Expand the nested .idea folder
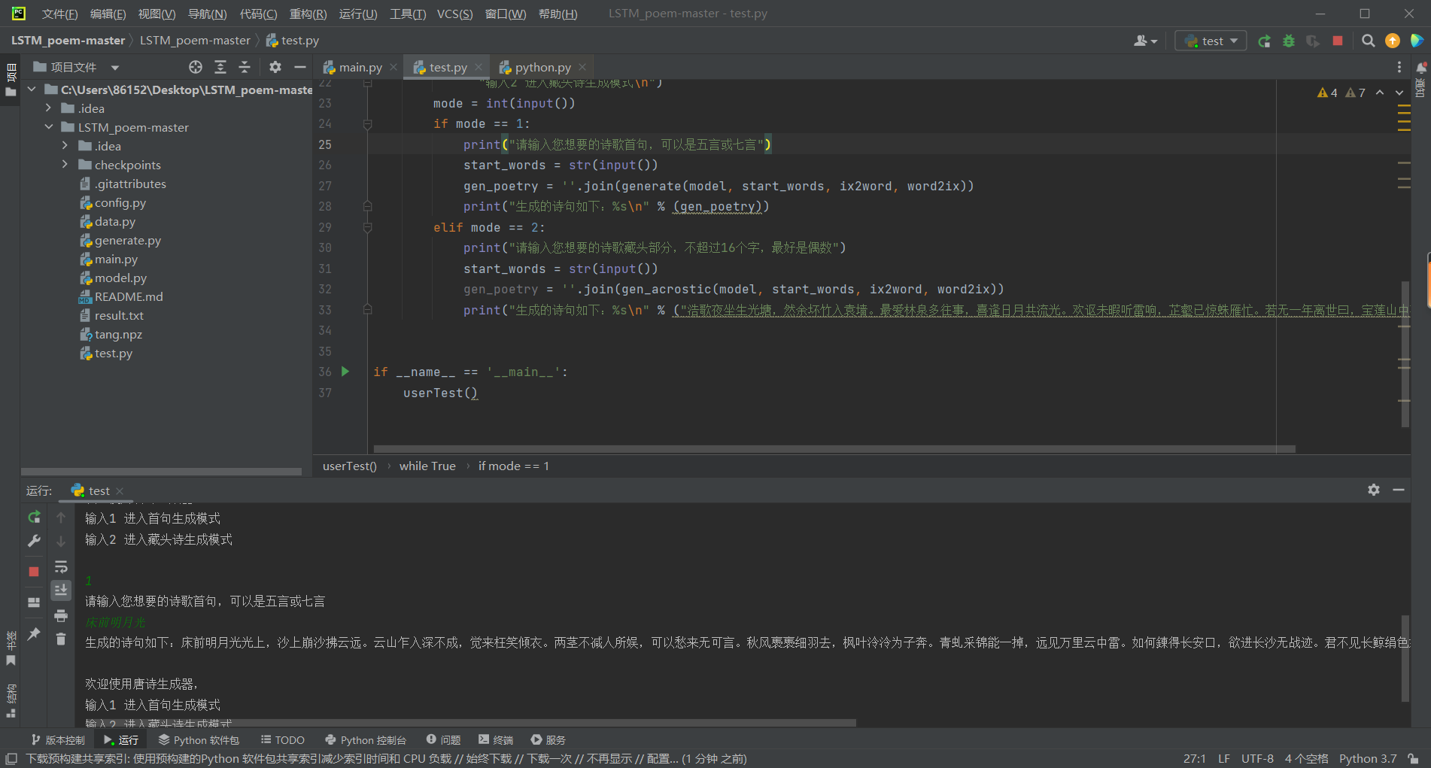Screen dimensions: 1431x768 (65, 146)
